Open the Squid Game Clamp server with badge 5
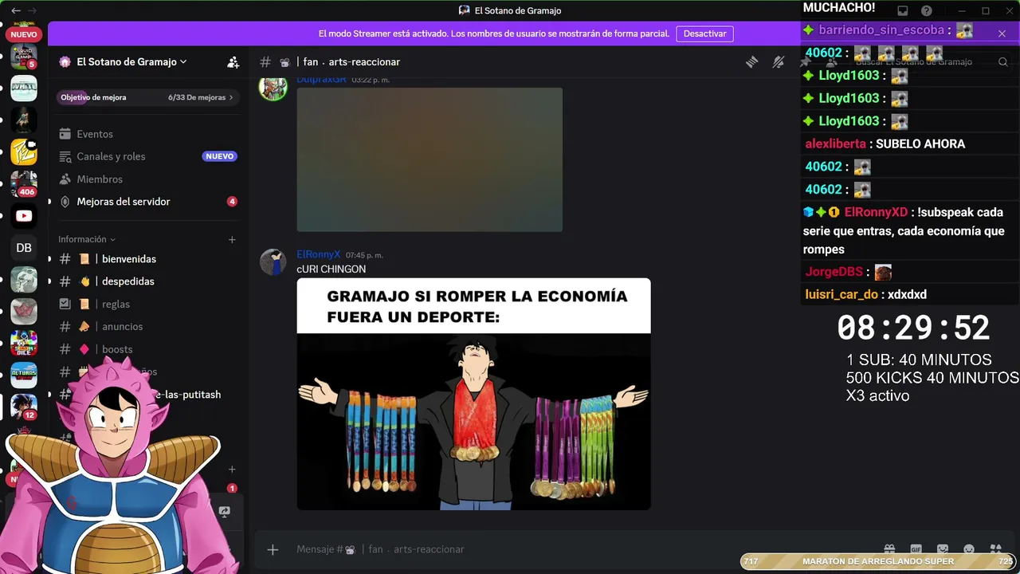This screenshot has height=574, width=1020. click(24, 56)
